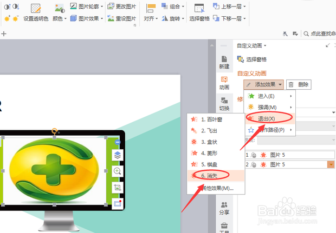Click 设置透明色 set transparent color tool
The width and height of the screenshot is (336, 233).
point(36,12)
